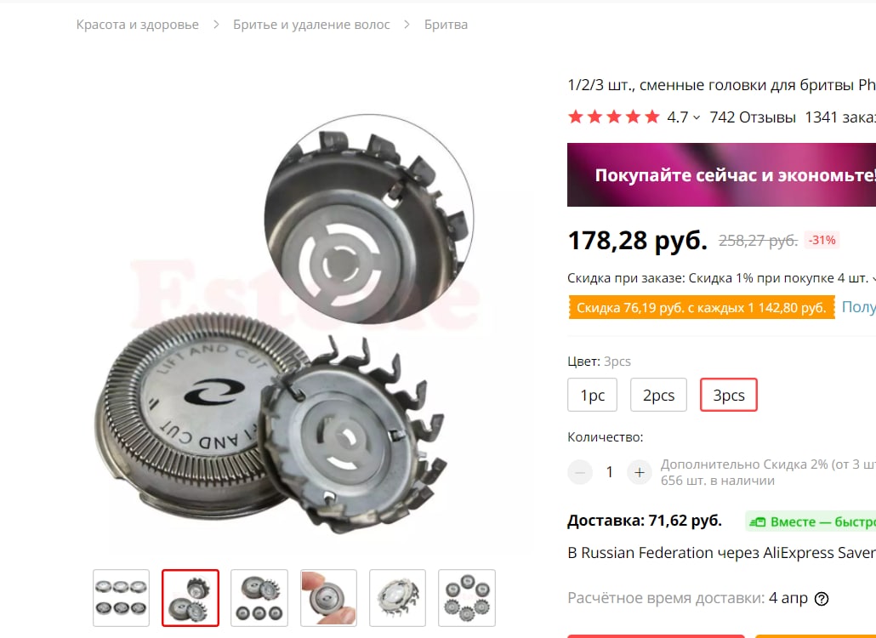Click the five-star rating icons
The width and height of the screenshot is (876, 638).
[613, 117]
